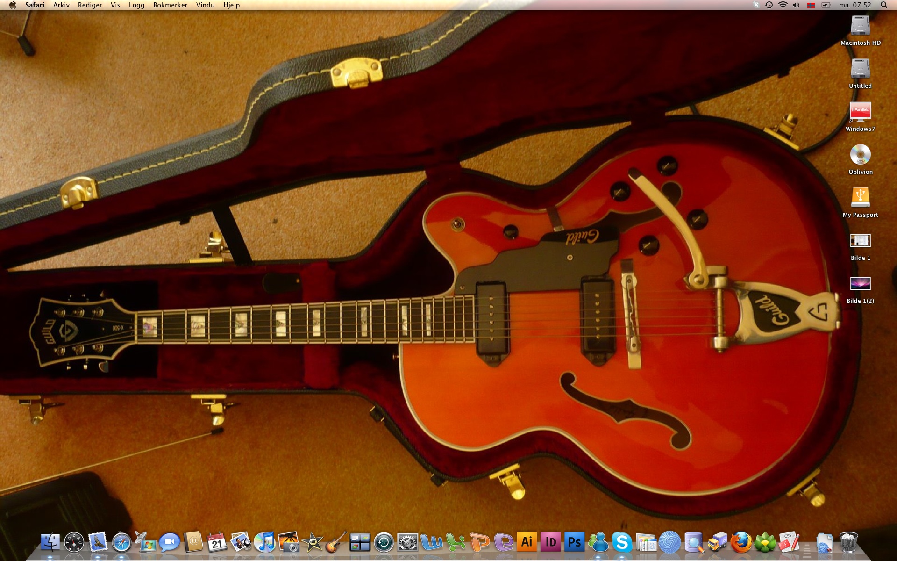Open the CSS editor Dock icon

(789, 542)
